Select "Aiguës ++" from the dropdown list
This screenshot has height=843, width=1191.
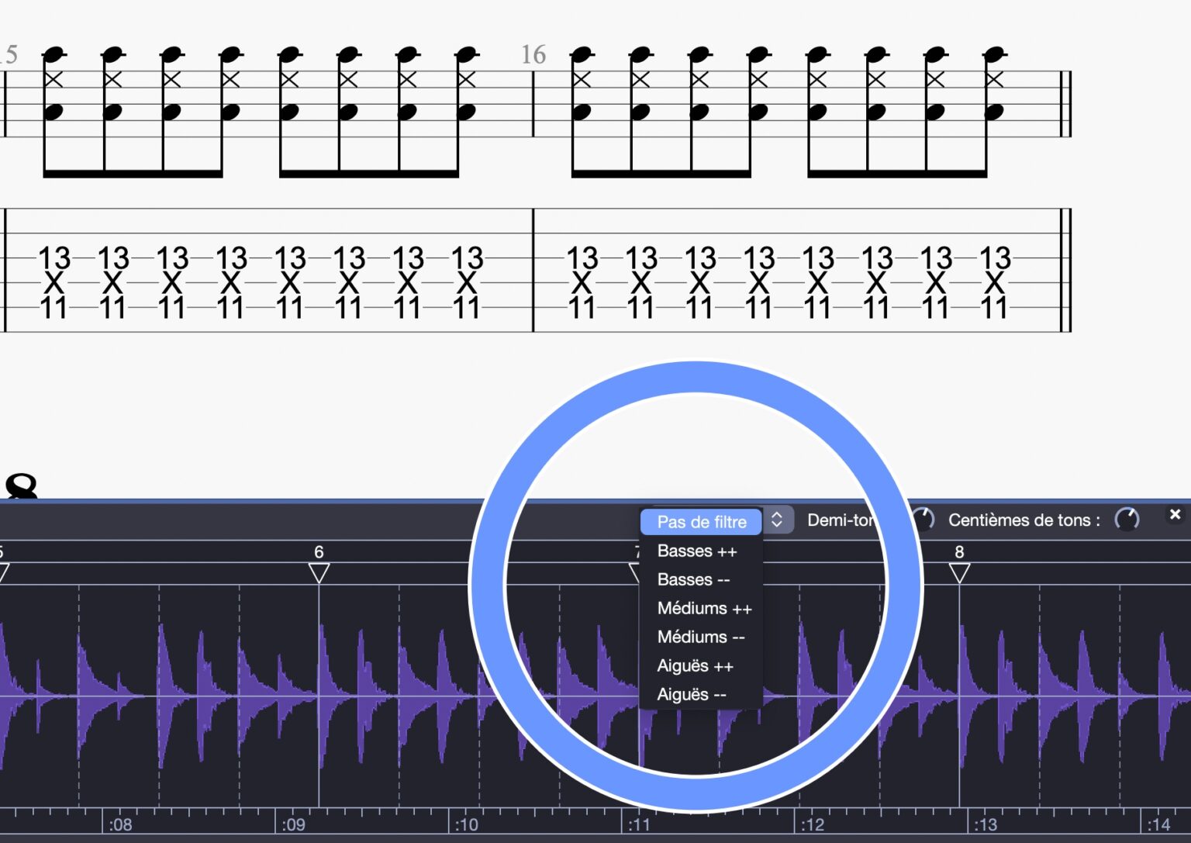coord(696,665)
